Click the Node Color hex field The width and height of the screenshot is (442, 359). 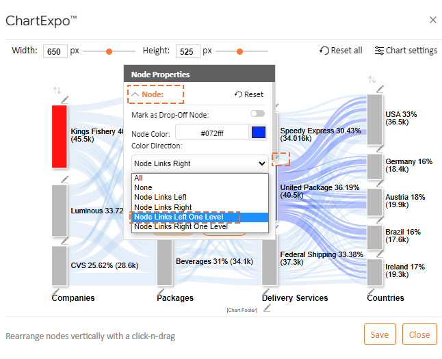[x=212, y=133]
